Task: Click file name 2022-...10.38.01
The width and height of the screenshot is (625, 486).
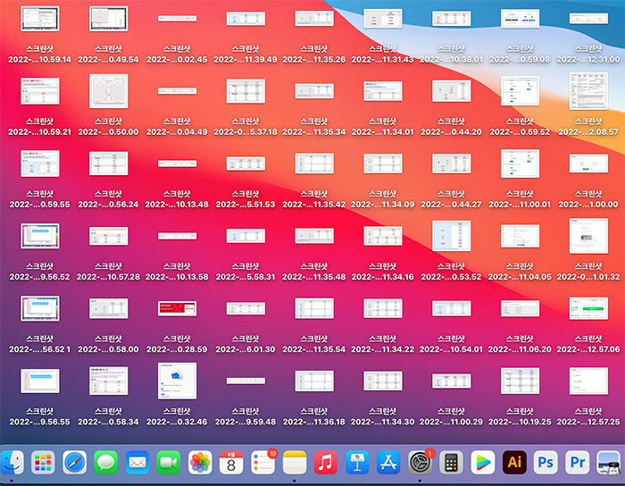Action: tap(451, 59)
